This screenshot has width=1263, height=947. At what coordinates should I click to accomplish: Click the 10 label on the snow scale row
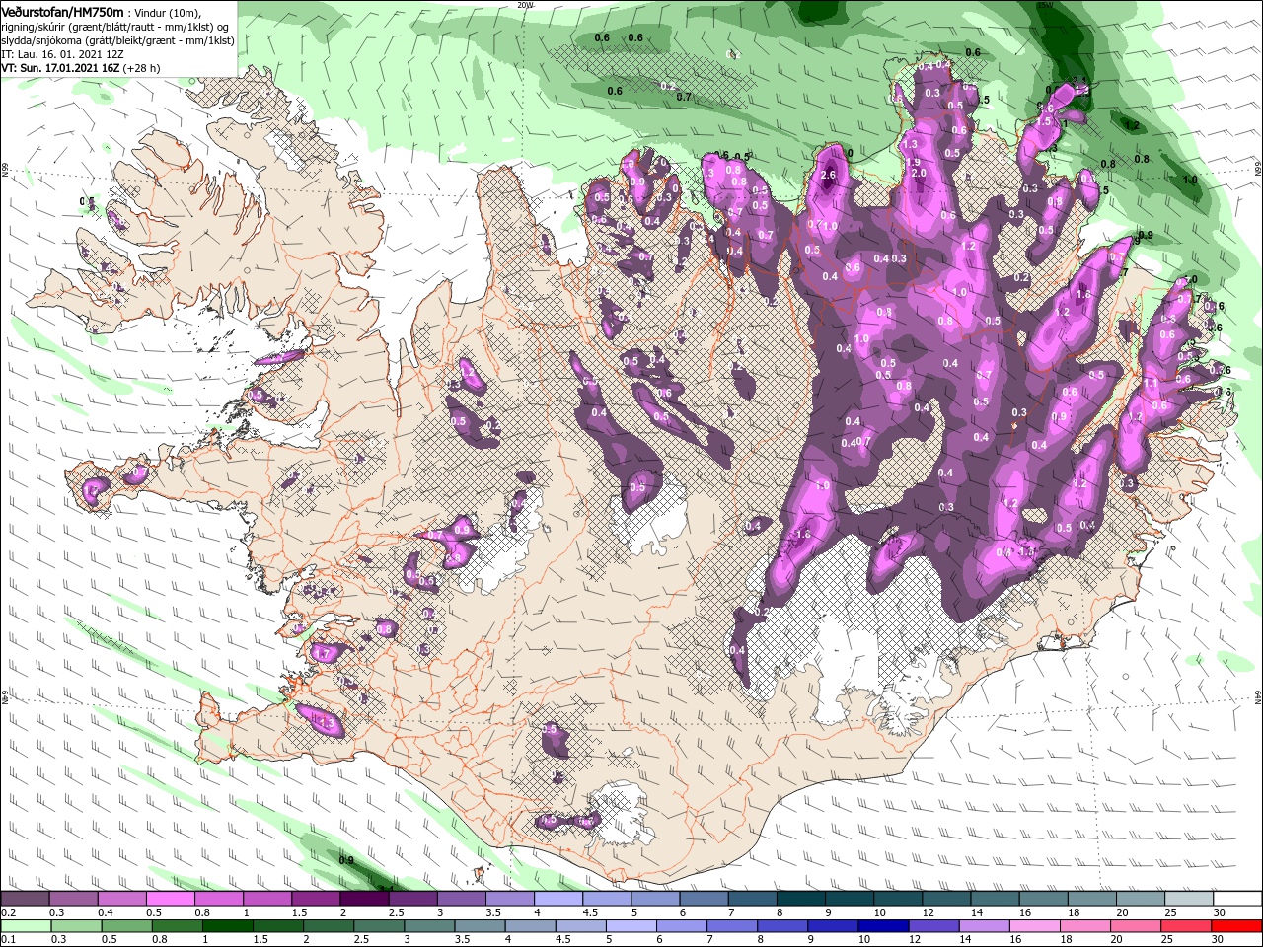point(878,913)
